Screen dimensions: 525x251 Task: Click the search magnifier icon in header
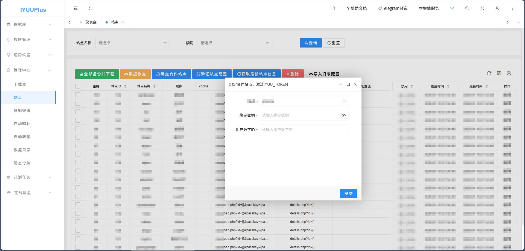(x=467, y=8)
